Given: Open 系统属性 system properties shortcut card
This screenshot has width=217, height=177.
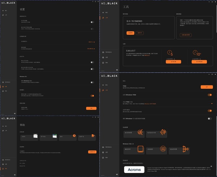Looking at the screenshot, I should point(157,150).
